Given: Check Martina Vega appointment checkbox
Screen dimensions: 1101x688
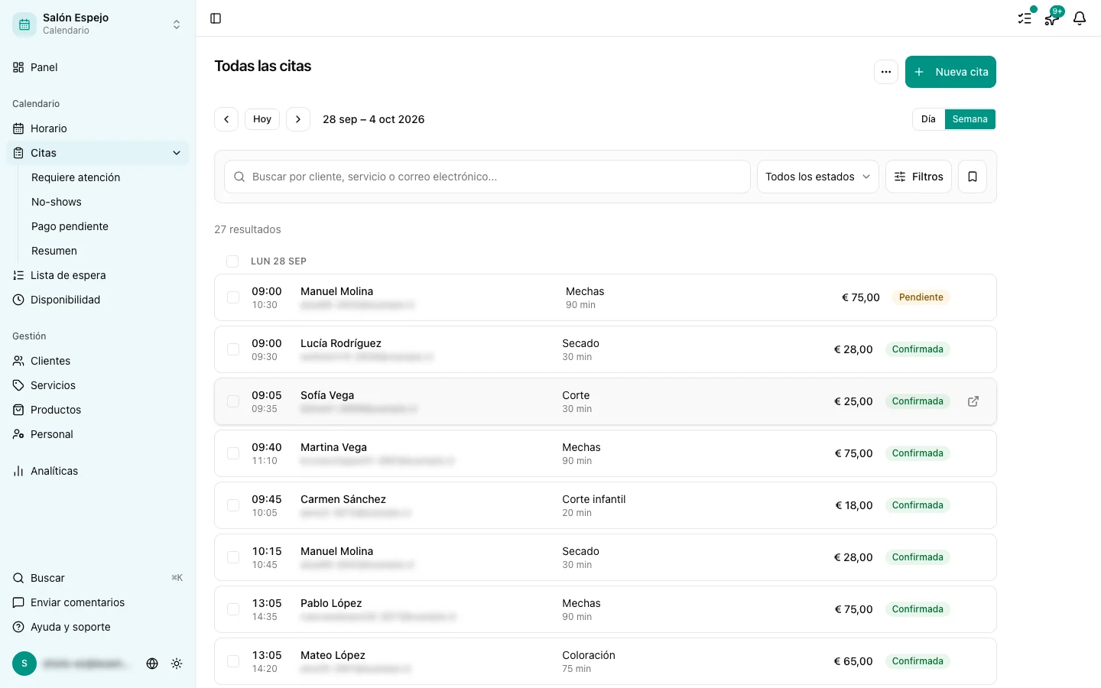Looking at the screenshot, I should 233,453.
